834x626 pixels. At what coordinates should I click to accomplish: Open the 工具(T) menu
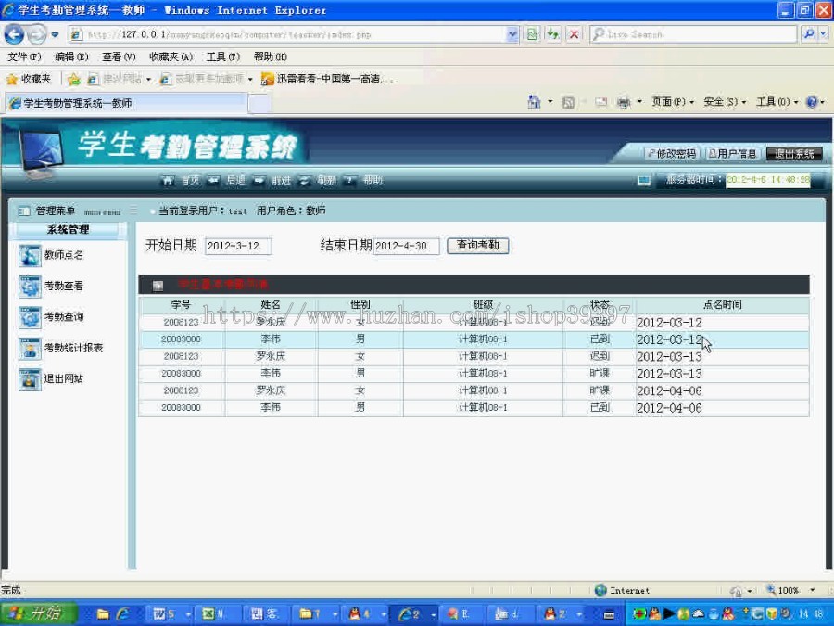tap(222, 57)
